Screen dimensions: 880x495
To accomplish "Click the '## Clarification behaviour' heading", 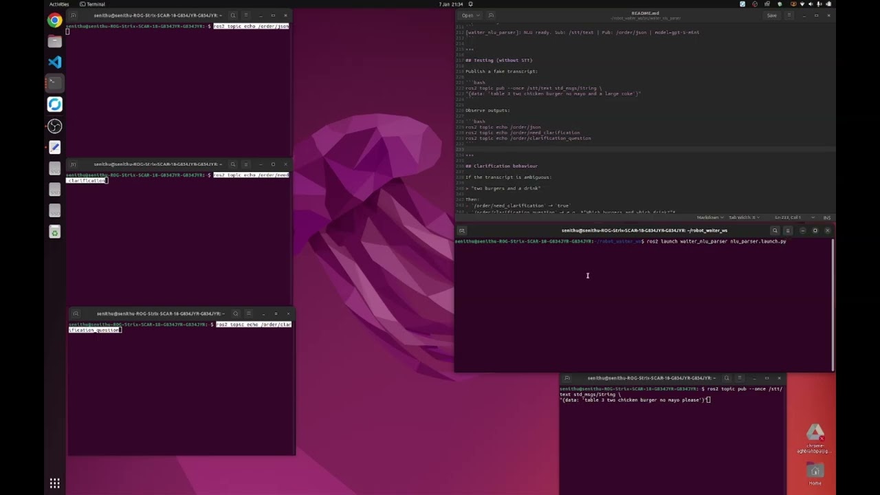I will [501, 166].
